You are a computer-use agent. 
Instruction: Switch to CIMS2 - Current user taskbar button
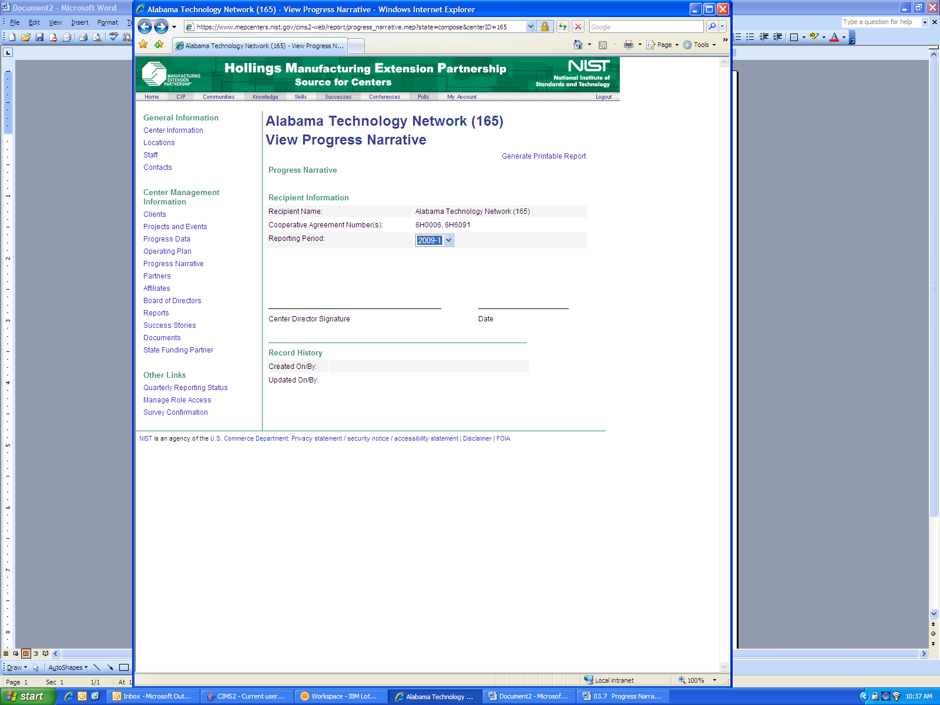point(247,696)
